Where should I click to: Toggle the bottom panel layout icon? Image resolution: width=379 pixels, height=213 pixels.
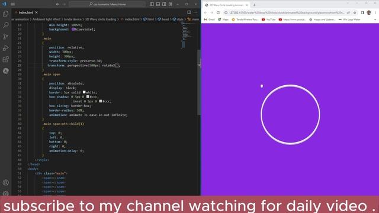tap(158, 4)
